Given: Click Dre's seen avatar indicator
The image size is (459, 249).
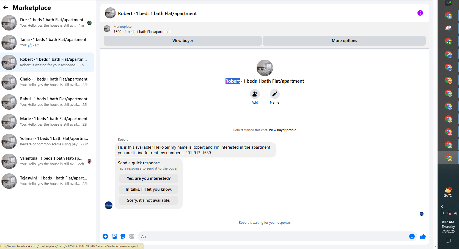Looking at the screenshot, I should (89, 23).
